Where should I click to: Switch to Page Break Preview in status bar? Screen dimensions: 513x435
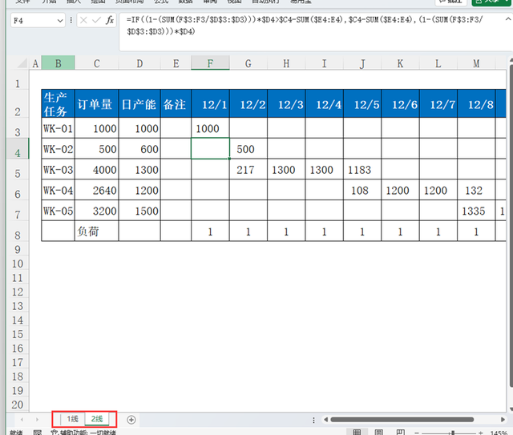(401, 433)
